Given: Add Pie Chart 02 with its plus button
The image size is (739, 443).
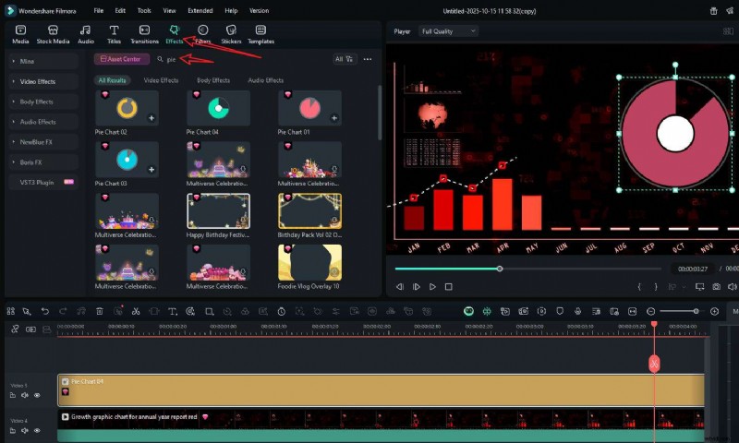Looking at the screenshot, I should point(151,118).
